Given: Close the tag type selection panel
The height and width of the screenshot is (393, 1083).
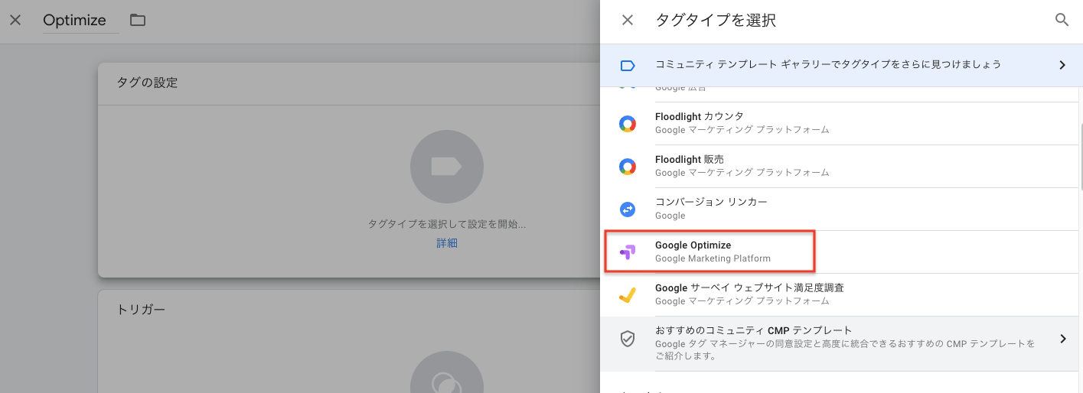Looking at the screenshot, I should click(628, 20).
